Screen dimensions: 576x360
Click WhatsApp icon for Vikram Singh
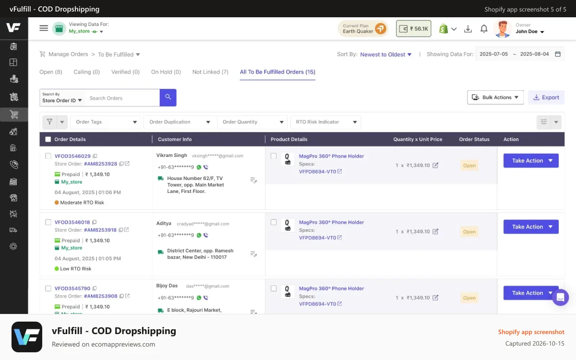[x=199, y=167]
